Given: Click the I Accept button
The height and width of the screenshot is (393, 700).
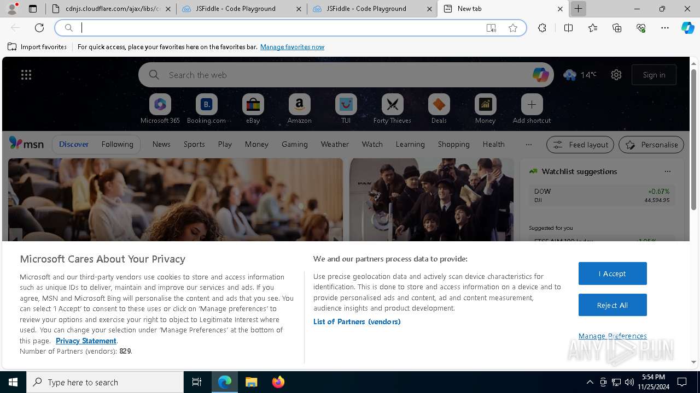Looking at the screenshot, I should click(x=612, y=273).
